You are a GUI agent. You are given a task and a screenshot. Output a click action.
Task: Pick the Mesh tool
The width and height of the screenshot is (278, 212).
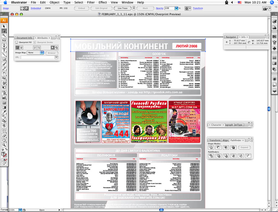(4, 103)
